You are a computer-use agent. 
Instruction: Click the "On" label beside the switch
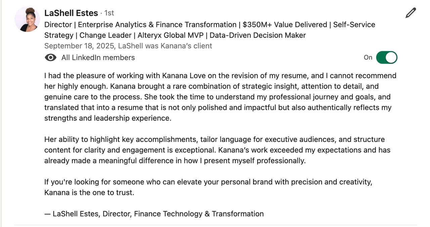click(x=368, y=57)
